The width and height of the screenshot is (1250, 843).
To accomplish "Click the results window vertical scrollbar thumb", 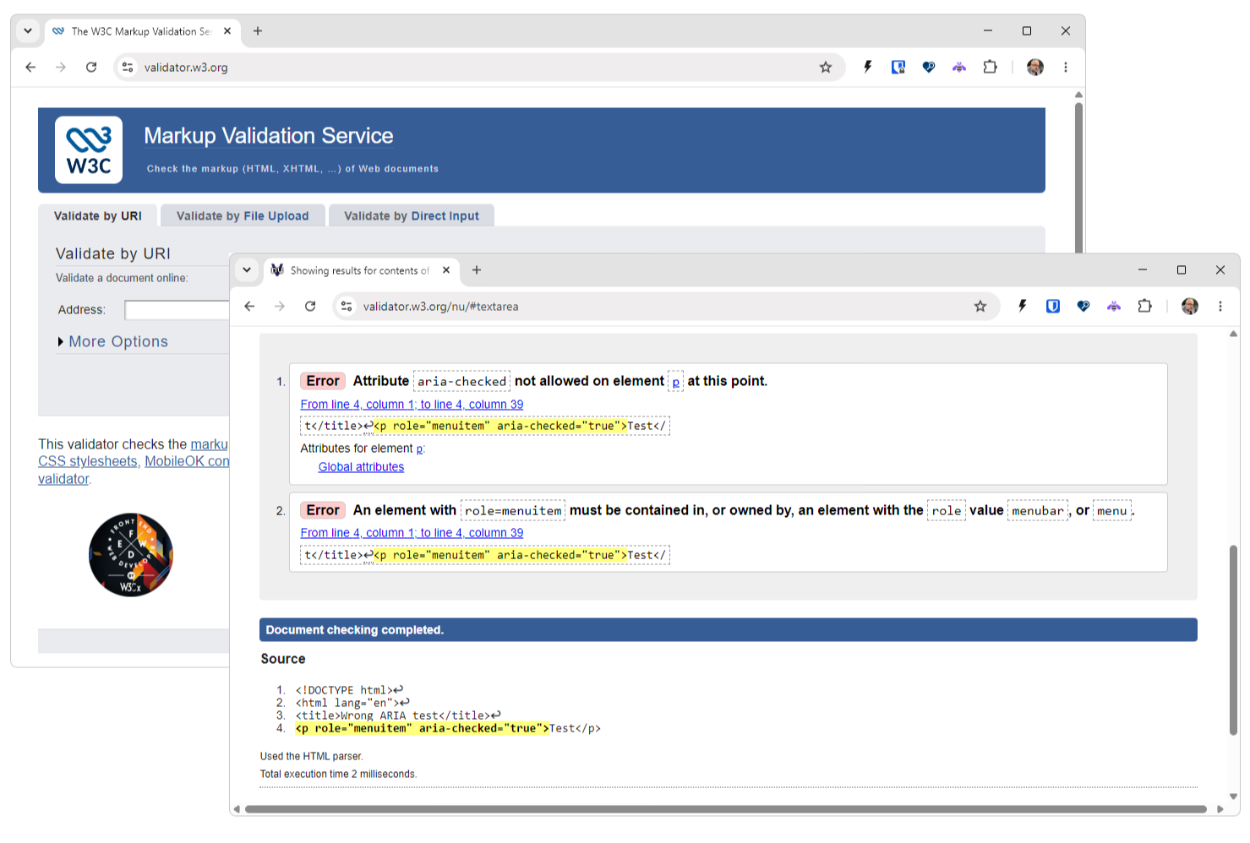I will click(x=1233, y=640).
